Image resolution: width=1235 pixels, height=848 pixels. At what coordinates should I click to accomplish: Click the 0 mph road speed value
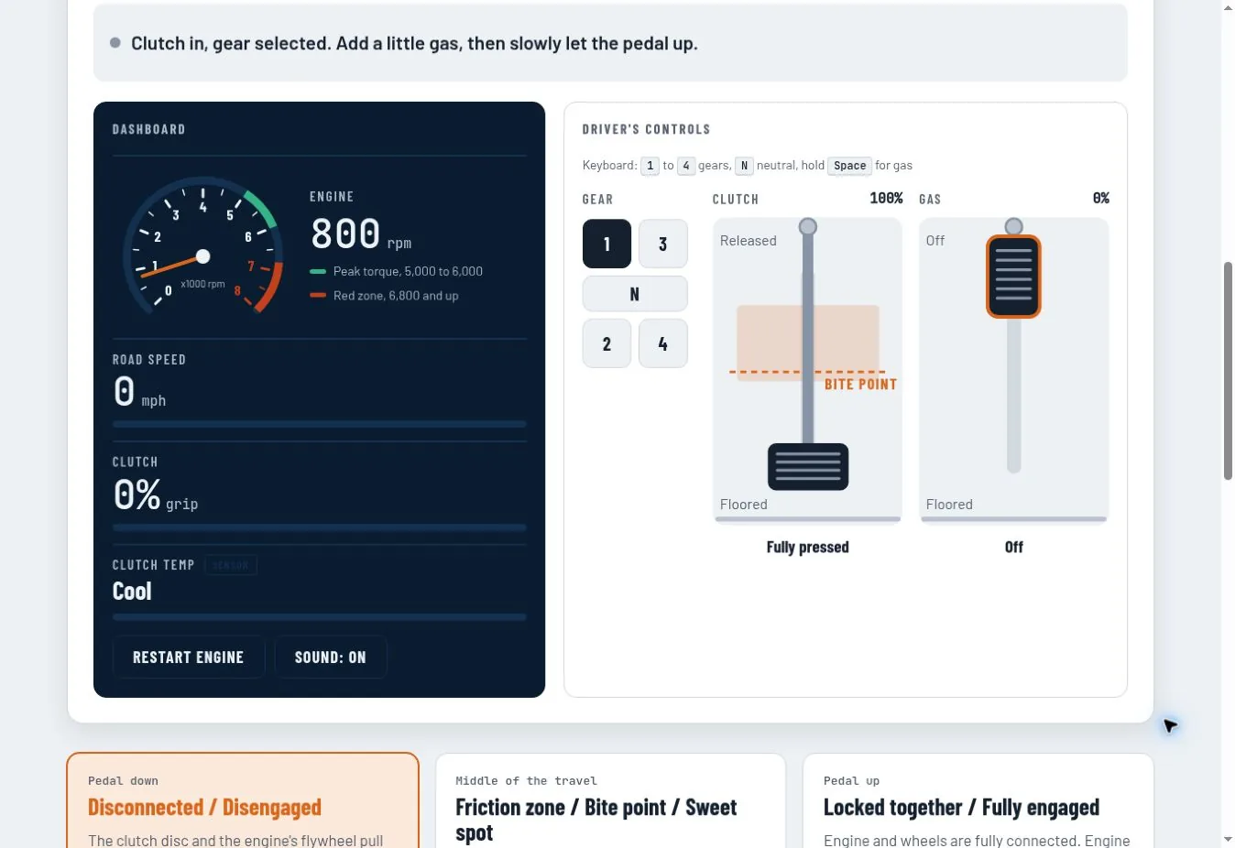click(x=139, y=393)
